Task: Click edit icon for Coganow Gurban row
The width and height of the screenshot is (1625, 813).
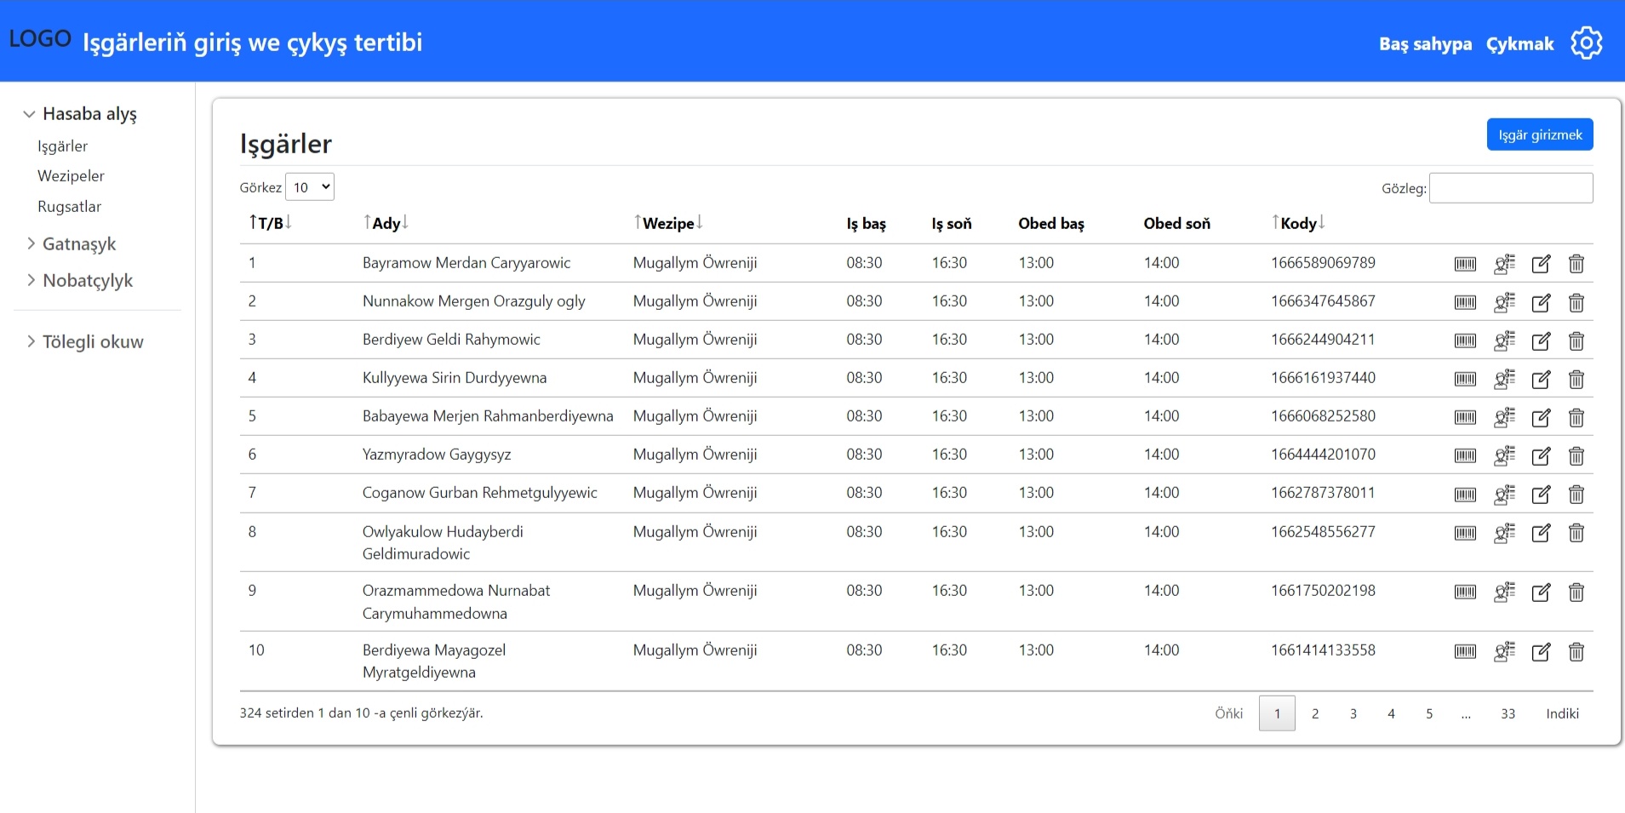Action: point(1541,495)
